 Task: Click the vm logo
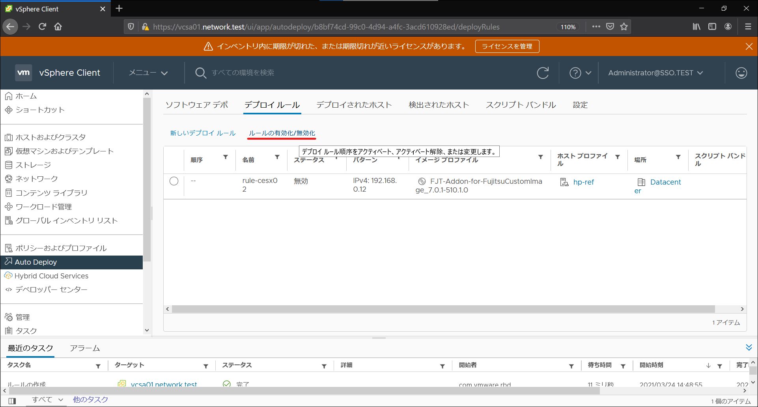coord(24,73)
